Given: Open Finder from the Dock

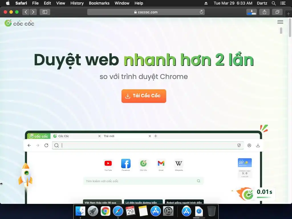Looking at the screenshot, I should pyautogui.click(x=80, y=211).
